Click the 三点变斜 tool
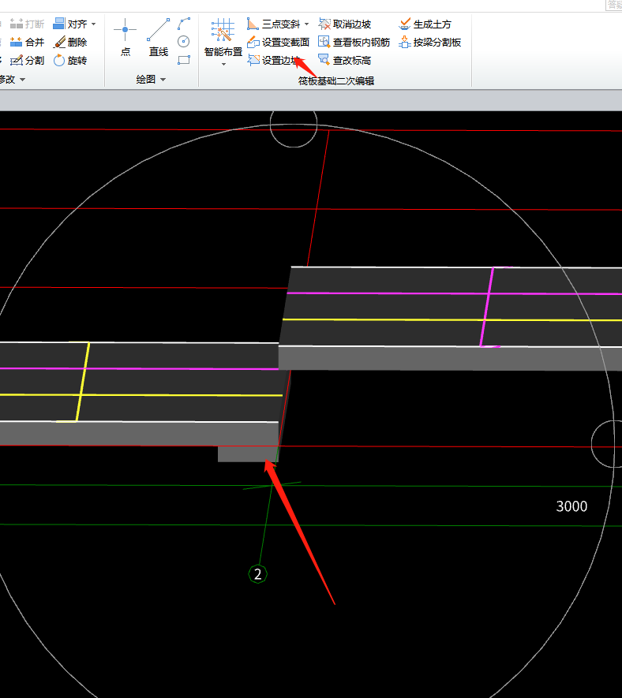 [x=274, y=24]
